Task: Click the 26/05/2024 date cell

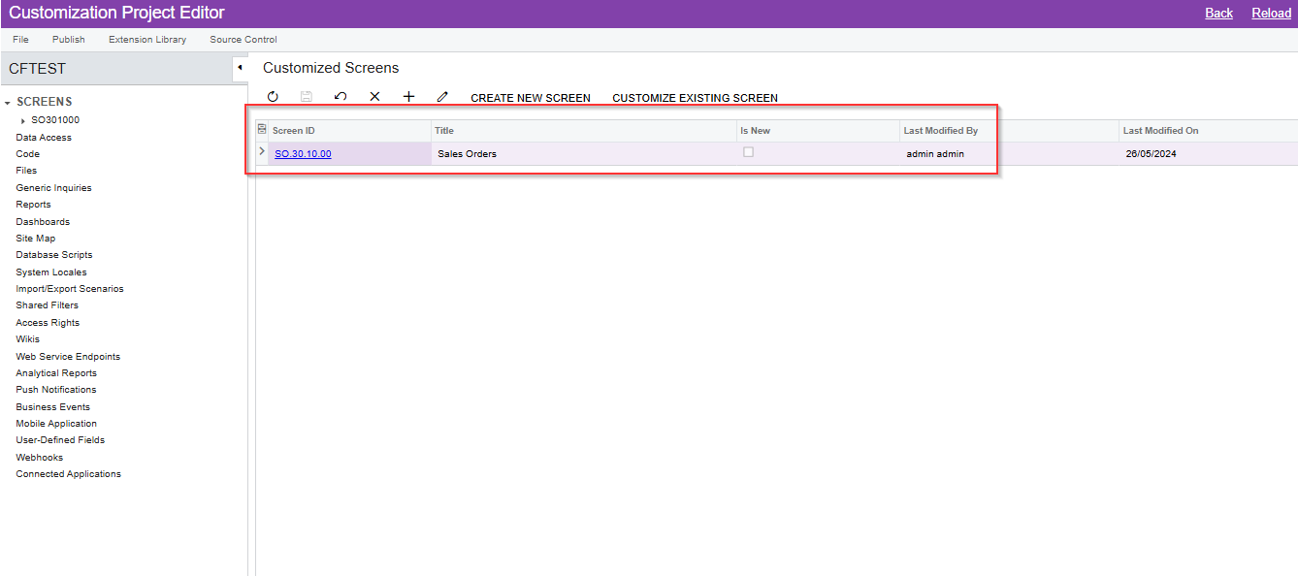Action: 1208,153
